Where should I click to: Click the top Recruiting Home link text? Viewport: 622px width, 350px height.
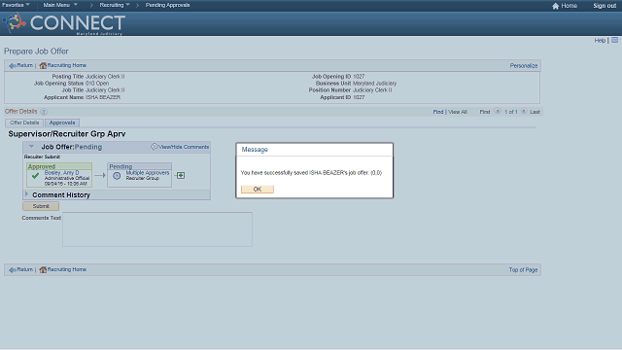coord(67,65)
